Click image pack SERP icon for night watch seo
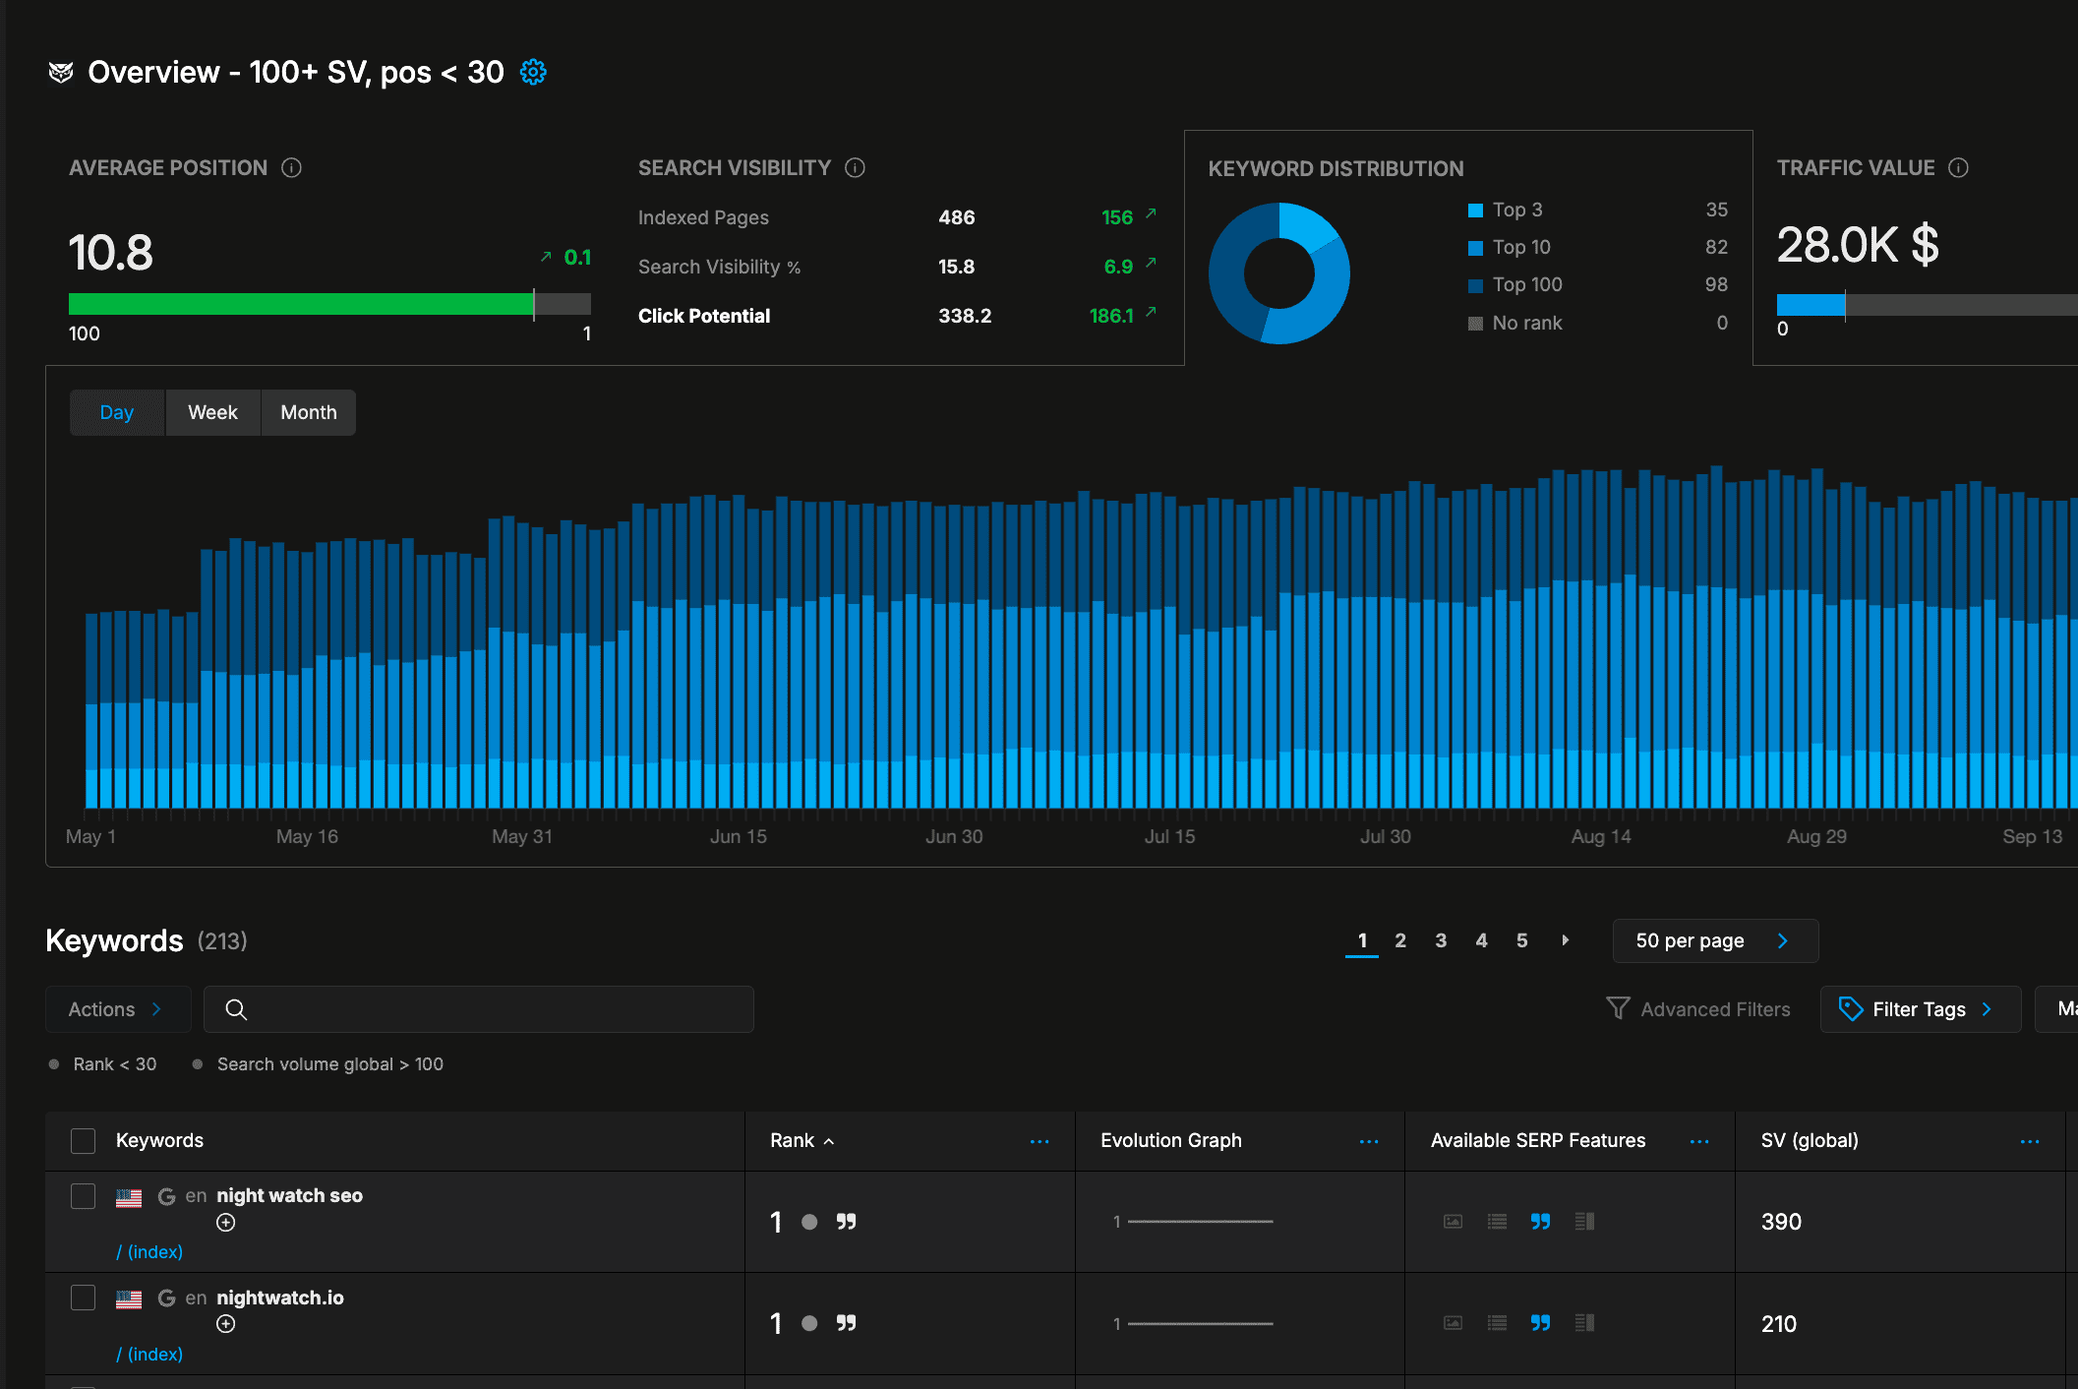Image resolution: width=2078 pixels, height=1389 pixels. (x=1453, y=1221)
